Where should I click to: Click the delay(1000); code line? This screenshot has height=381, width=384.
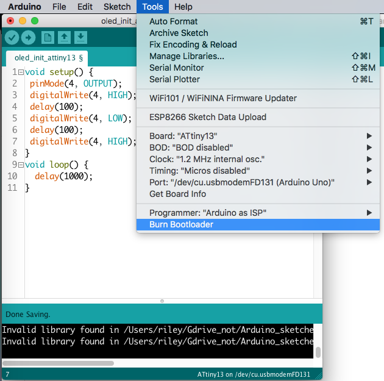click(x=63, y=176)
